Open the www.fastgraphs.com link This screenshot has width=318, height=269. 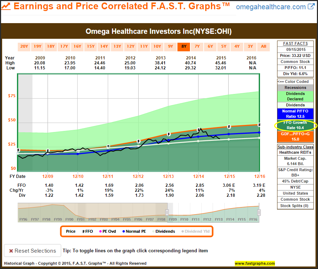coord(255,263)
